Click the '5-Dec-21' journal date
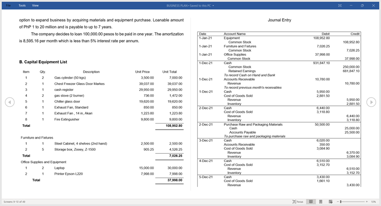Image resolution: width=381 pixels, height=206 pixels. [206, 177]
